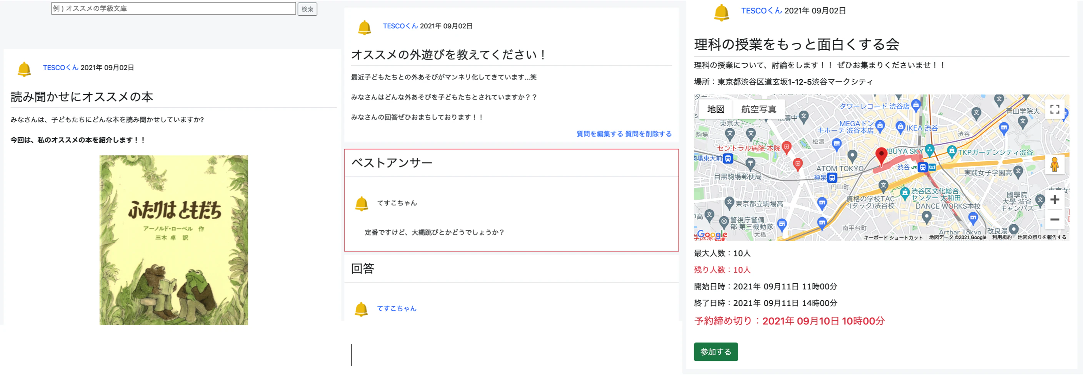Click the best answer text 定番ですけど、大縄跳び
Viewport: 1087px width, 377px height.
coord(435,233)
